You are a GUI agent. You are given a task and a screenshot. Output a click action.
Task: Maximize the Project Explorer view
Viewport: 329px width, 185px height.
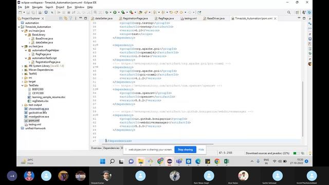coord(85,18)
